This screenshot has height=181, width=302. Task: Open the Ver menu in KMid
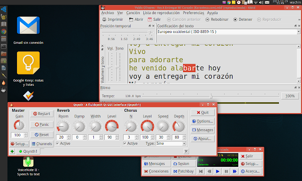coord(120,13)
